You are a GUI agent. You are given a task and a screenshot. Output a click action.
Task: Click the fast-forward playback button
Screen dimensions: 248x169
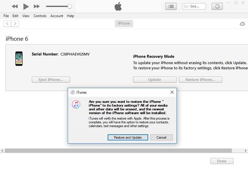(x=37, y=6)
